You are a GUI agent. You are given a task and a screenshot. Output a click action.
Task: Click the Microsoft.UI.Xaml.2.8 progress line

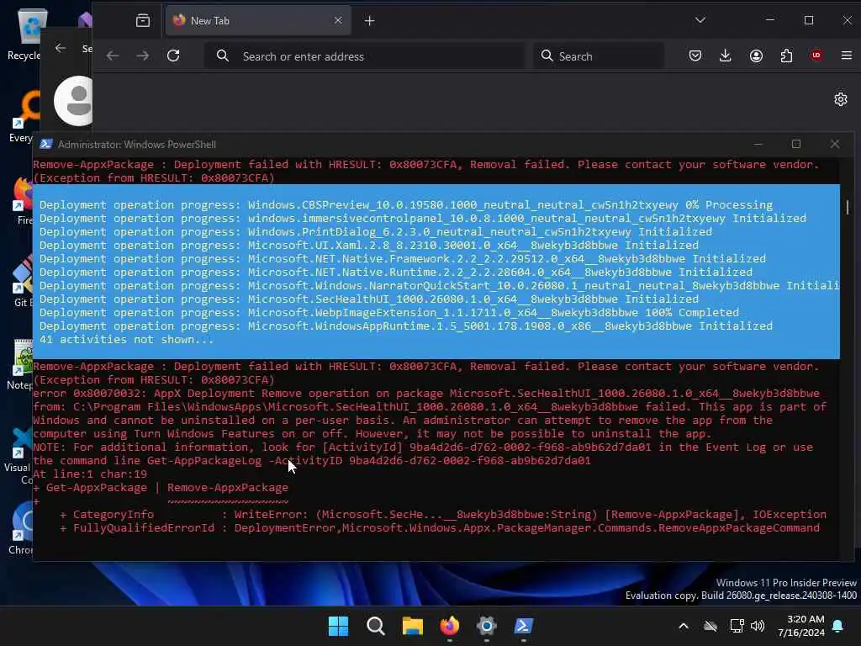pos(369,245)
